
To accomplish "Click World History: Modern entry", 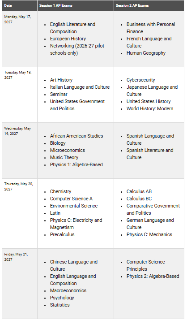I will (150, 108).
